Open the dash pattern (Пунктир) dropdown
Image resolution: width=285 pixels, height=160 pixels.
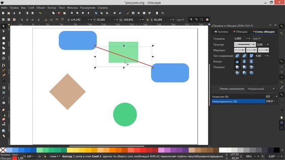245,44
